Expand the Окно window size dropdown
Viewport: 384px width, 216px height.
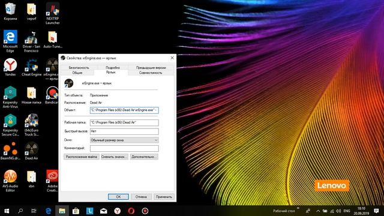point(124,140)
